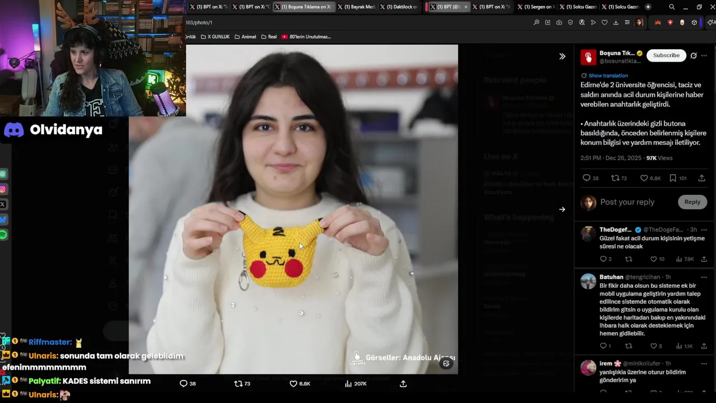Open Grok explain icon beside Subscribe
The height and width of the screenshot is (403, 716).
click(x=694, y=55)
